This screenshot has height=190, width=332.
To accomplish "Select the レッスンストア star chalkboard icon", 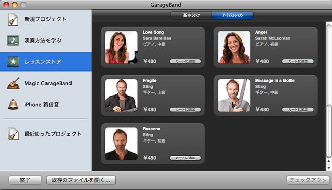I will [x=13, y=62].
